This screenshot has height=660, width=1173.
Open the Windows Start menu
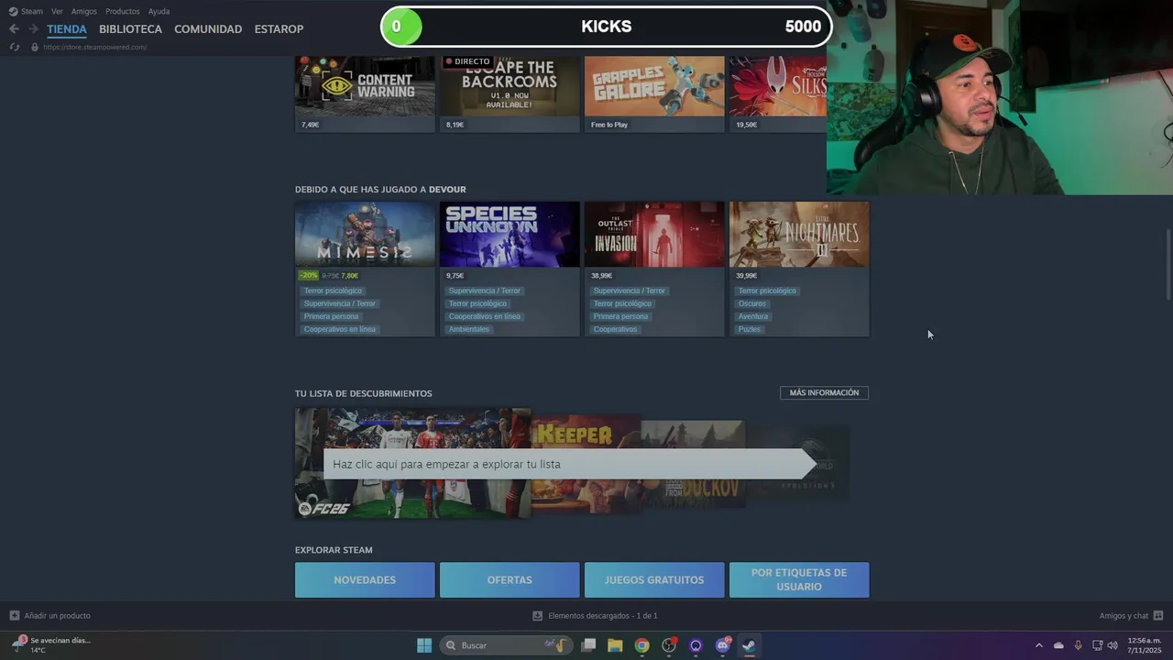tap(424, 645)
